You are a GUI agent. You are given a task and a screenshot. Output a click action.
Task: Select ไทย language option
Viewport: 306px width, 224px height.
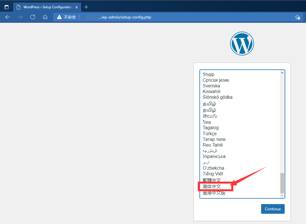[x=240, y=122]
